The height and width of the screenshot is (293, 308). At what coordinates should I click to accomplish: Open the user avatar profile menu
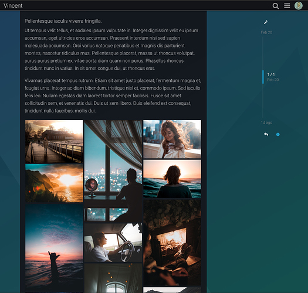point(299,6)
